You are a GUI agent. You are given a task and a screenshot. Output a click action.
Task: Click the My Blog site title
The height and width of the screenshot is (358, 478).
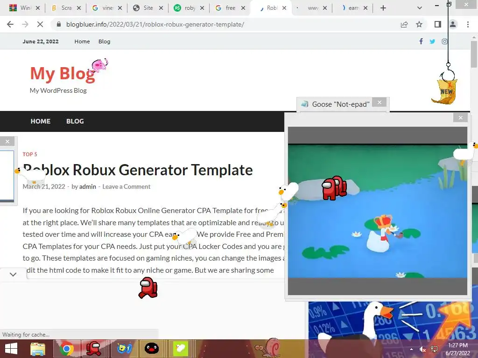(x=63, y=73)
